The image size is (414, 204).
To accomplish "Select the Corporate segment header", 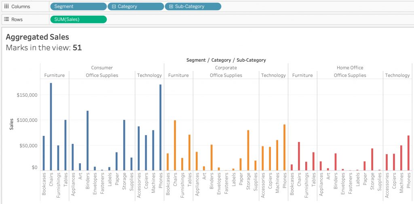I will (x=226, y=68).
